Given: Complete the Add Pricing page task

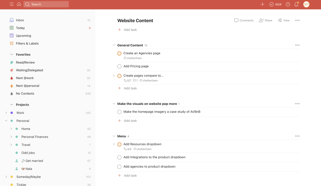Looking at the screenshot, I should tap(119, 66).
